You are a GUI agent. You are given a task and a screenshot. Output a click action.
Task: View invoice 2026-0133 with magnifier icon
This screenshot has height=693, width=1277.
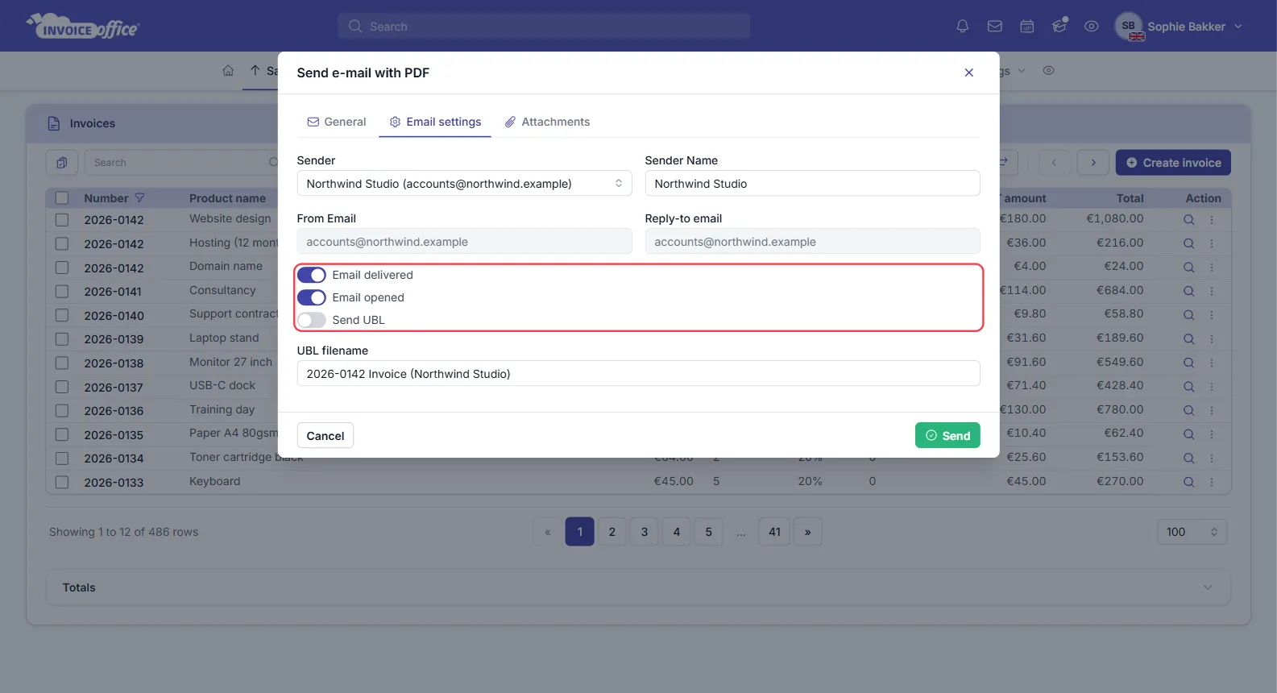tap(1188, 482)
